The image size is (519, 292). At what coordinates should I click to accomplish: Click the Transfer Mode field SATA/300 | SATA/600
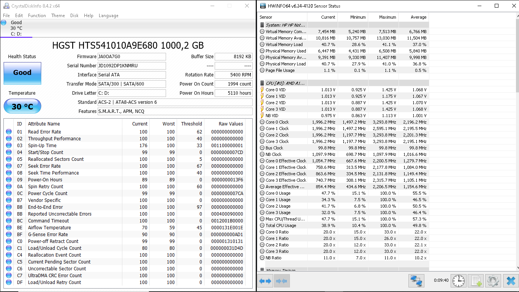point(132,84)
